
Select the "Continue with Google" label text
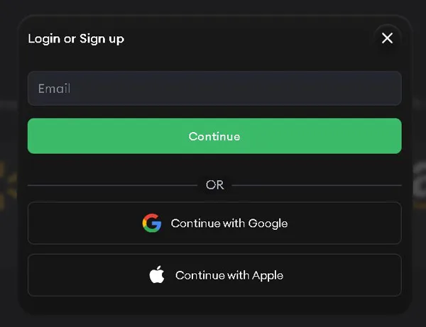click(x=229, y=223)
